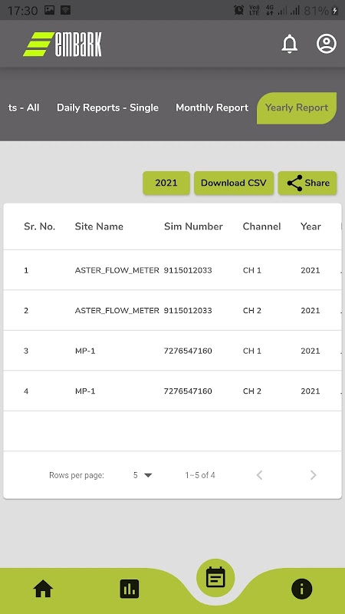345x614 pixels.
Task: Select the MP-1 CH 2 row
Action: tap(172, 391)
